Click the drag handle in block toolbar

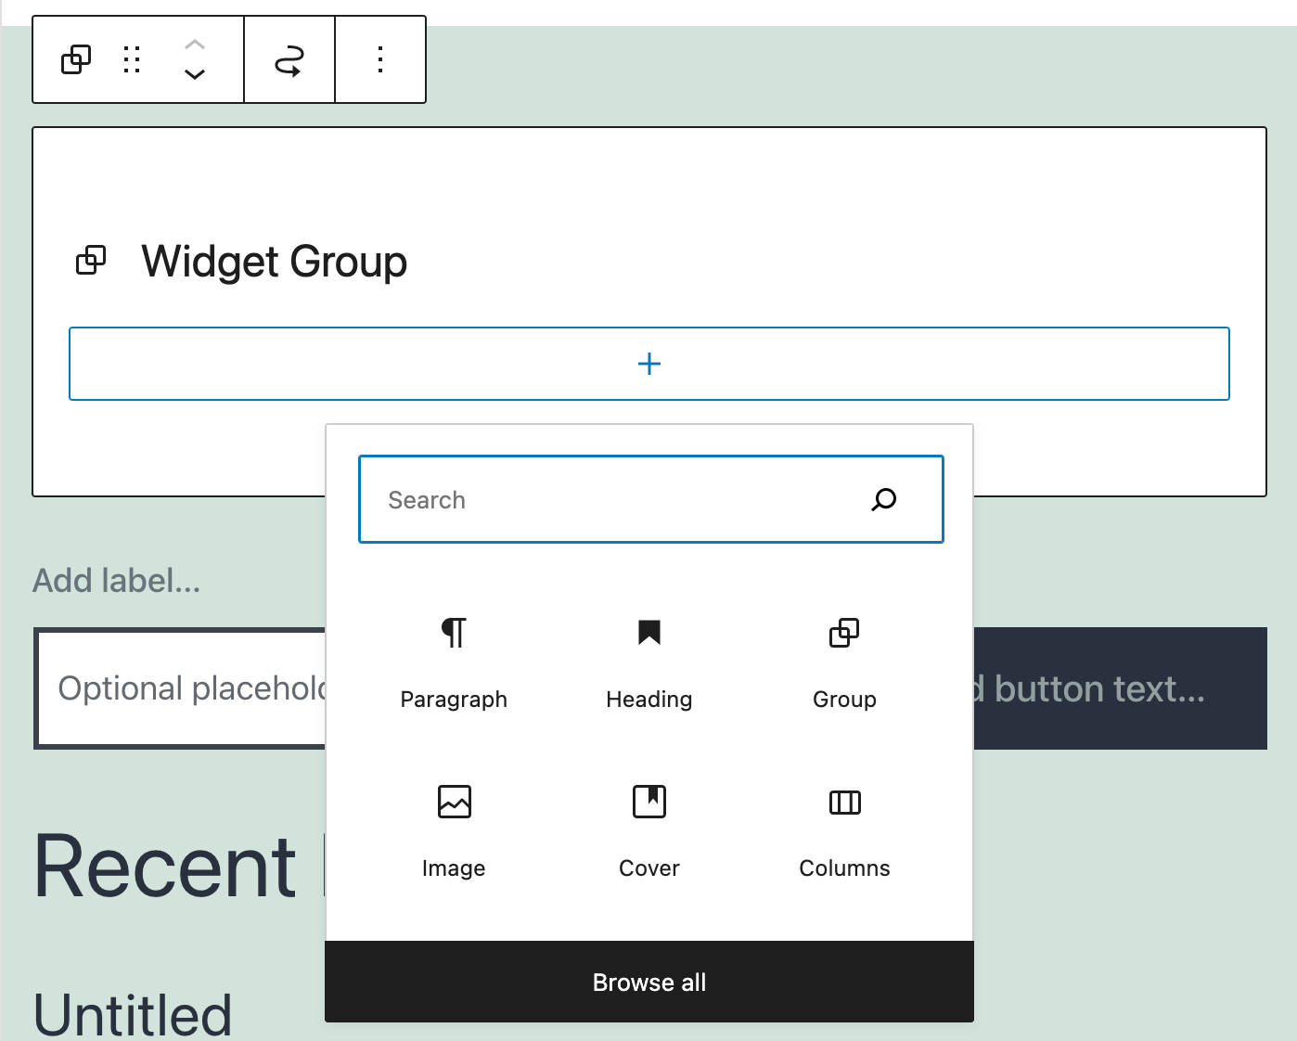(133, 59)
